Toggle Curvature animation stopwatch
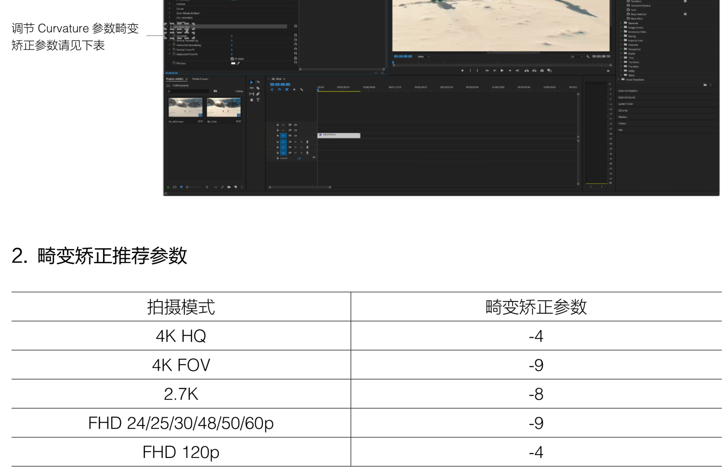This screenshot has width=726, height=473. (x=174, y=36)
